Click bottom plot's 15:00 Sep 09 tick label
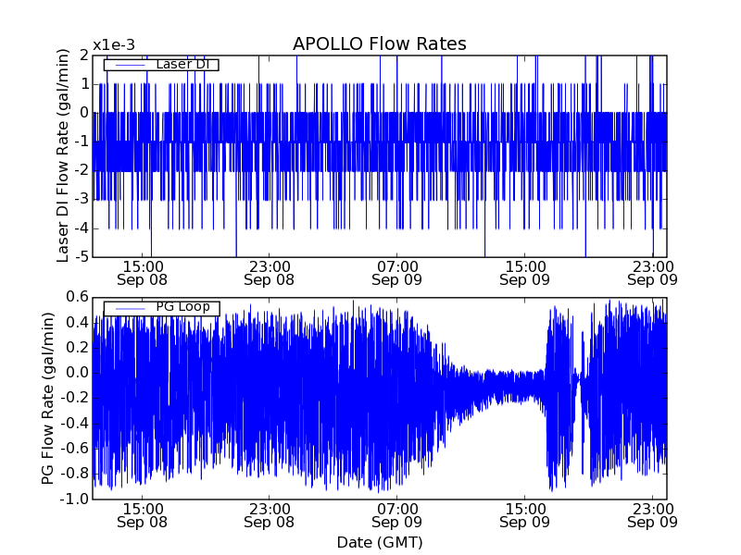Screen dimensions: 741x555 coord(525,514)
